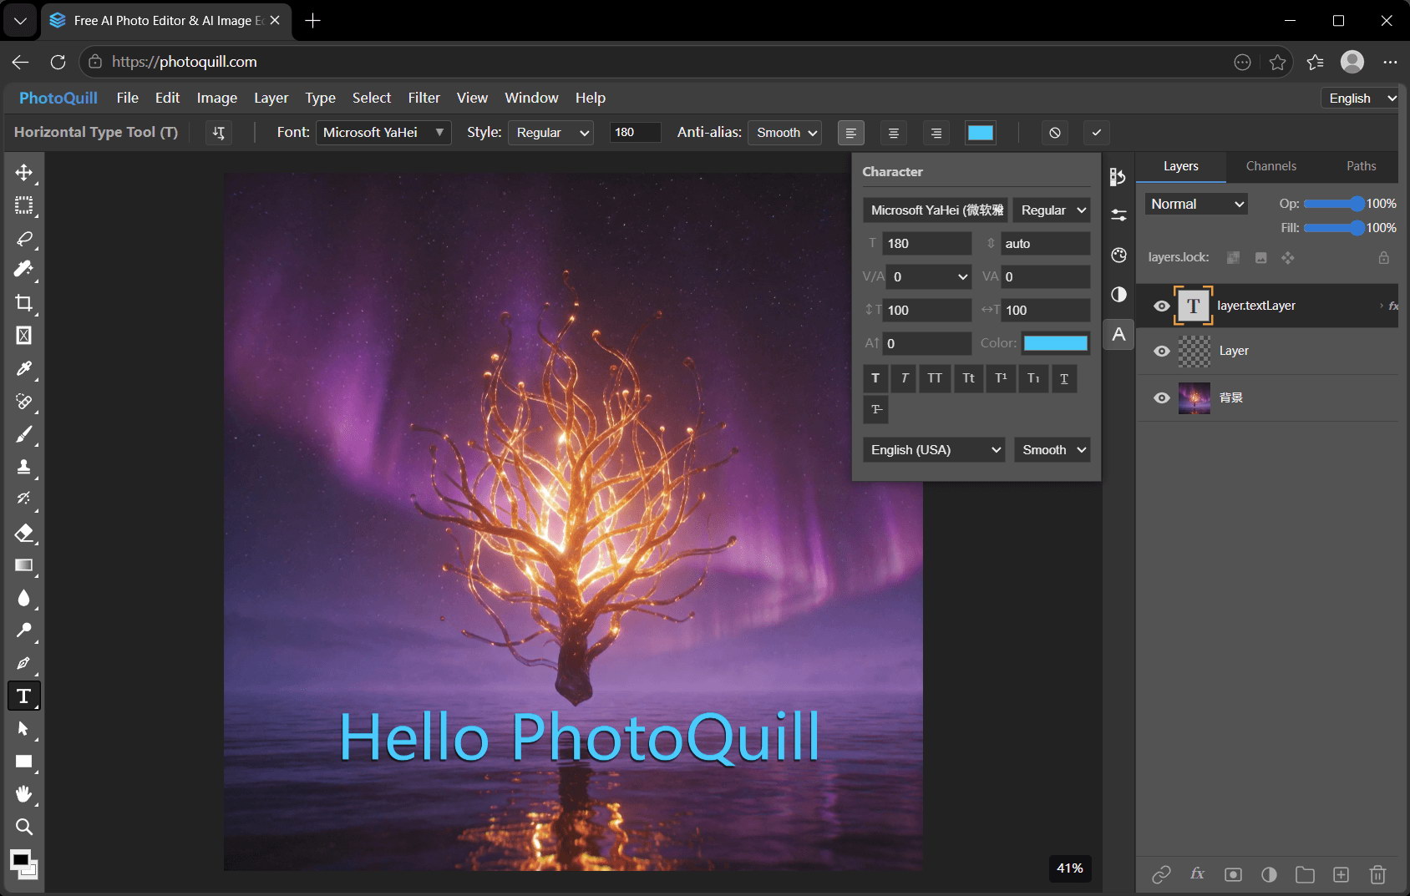Open the Adjustments half-circle panel icon
The image size is (1410, 896).
pyautogui.click(x=1118, y=295)
